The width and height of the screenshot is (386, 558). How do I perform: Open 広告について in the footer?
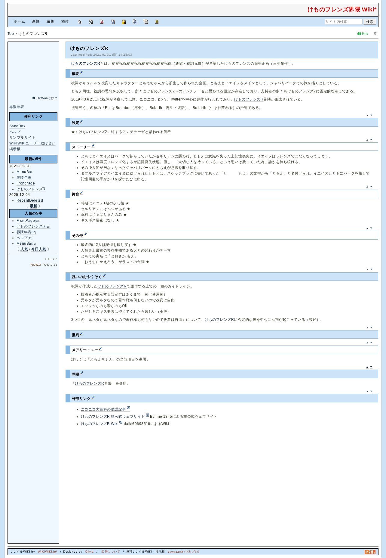click(x=110, y=552)
